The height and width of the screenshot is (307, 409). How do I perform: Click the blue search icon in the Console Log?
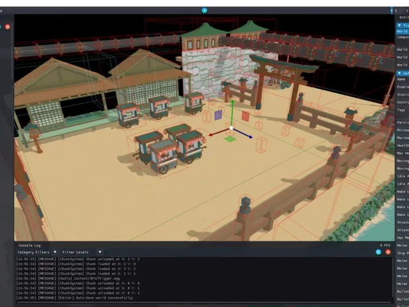[378, 252]
